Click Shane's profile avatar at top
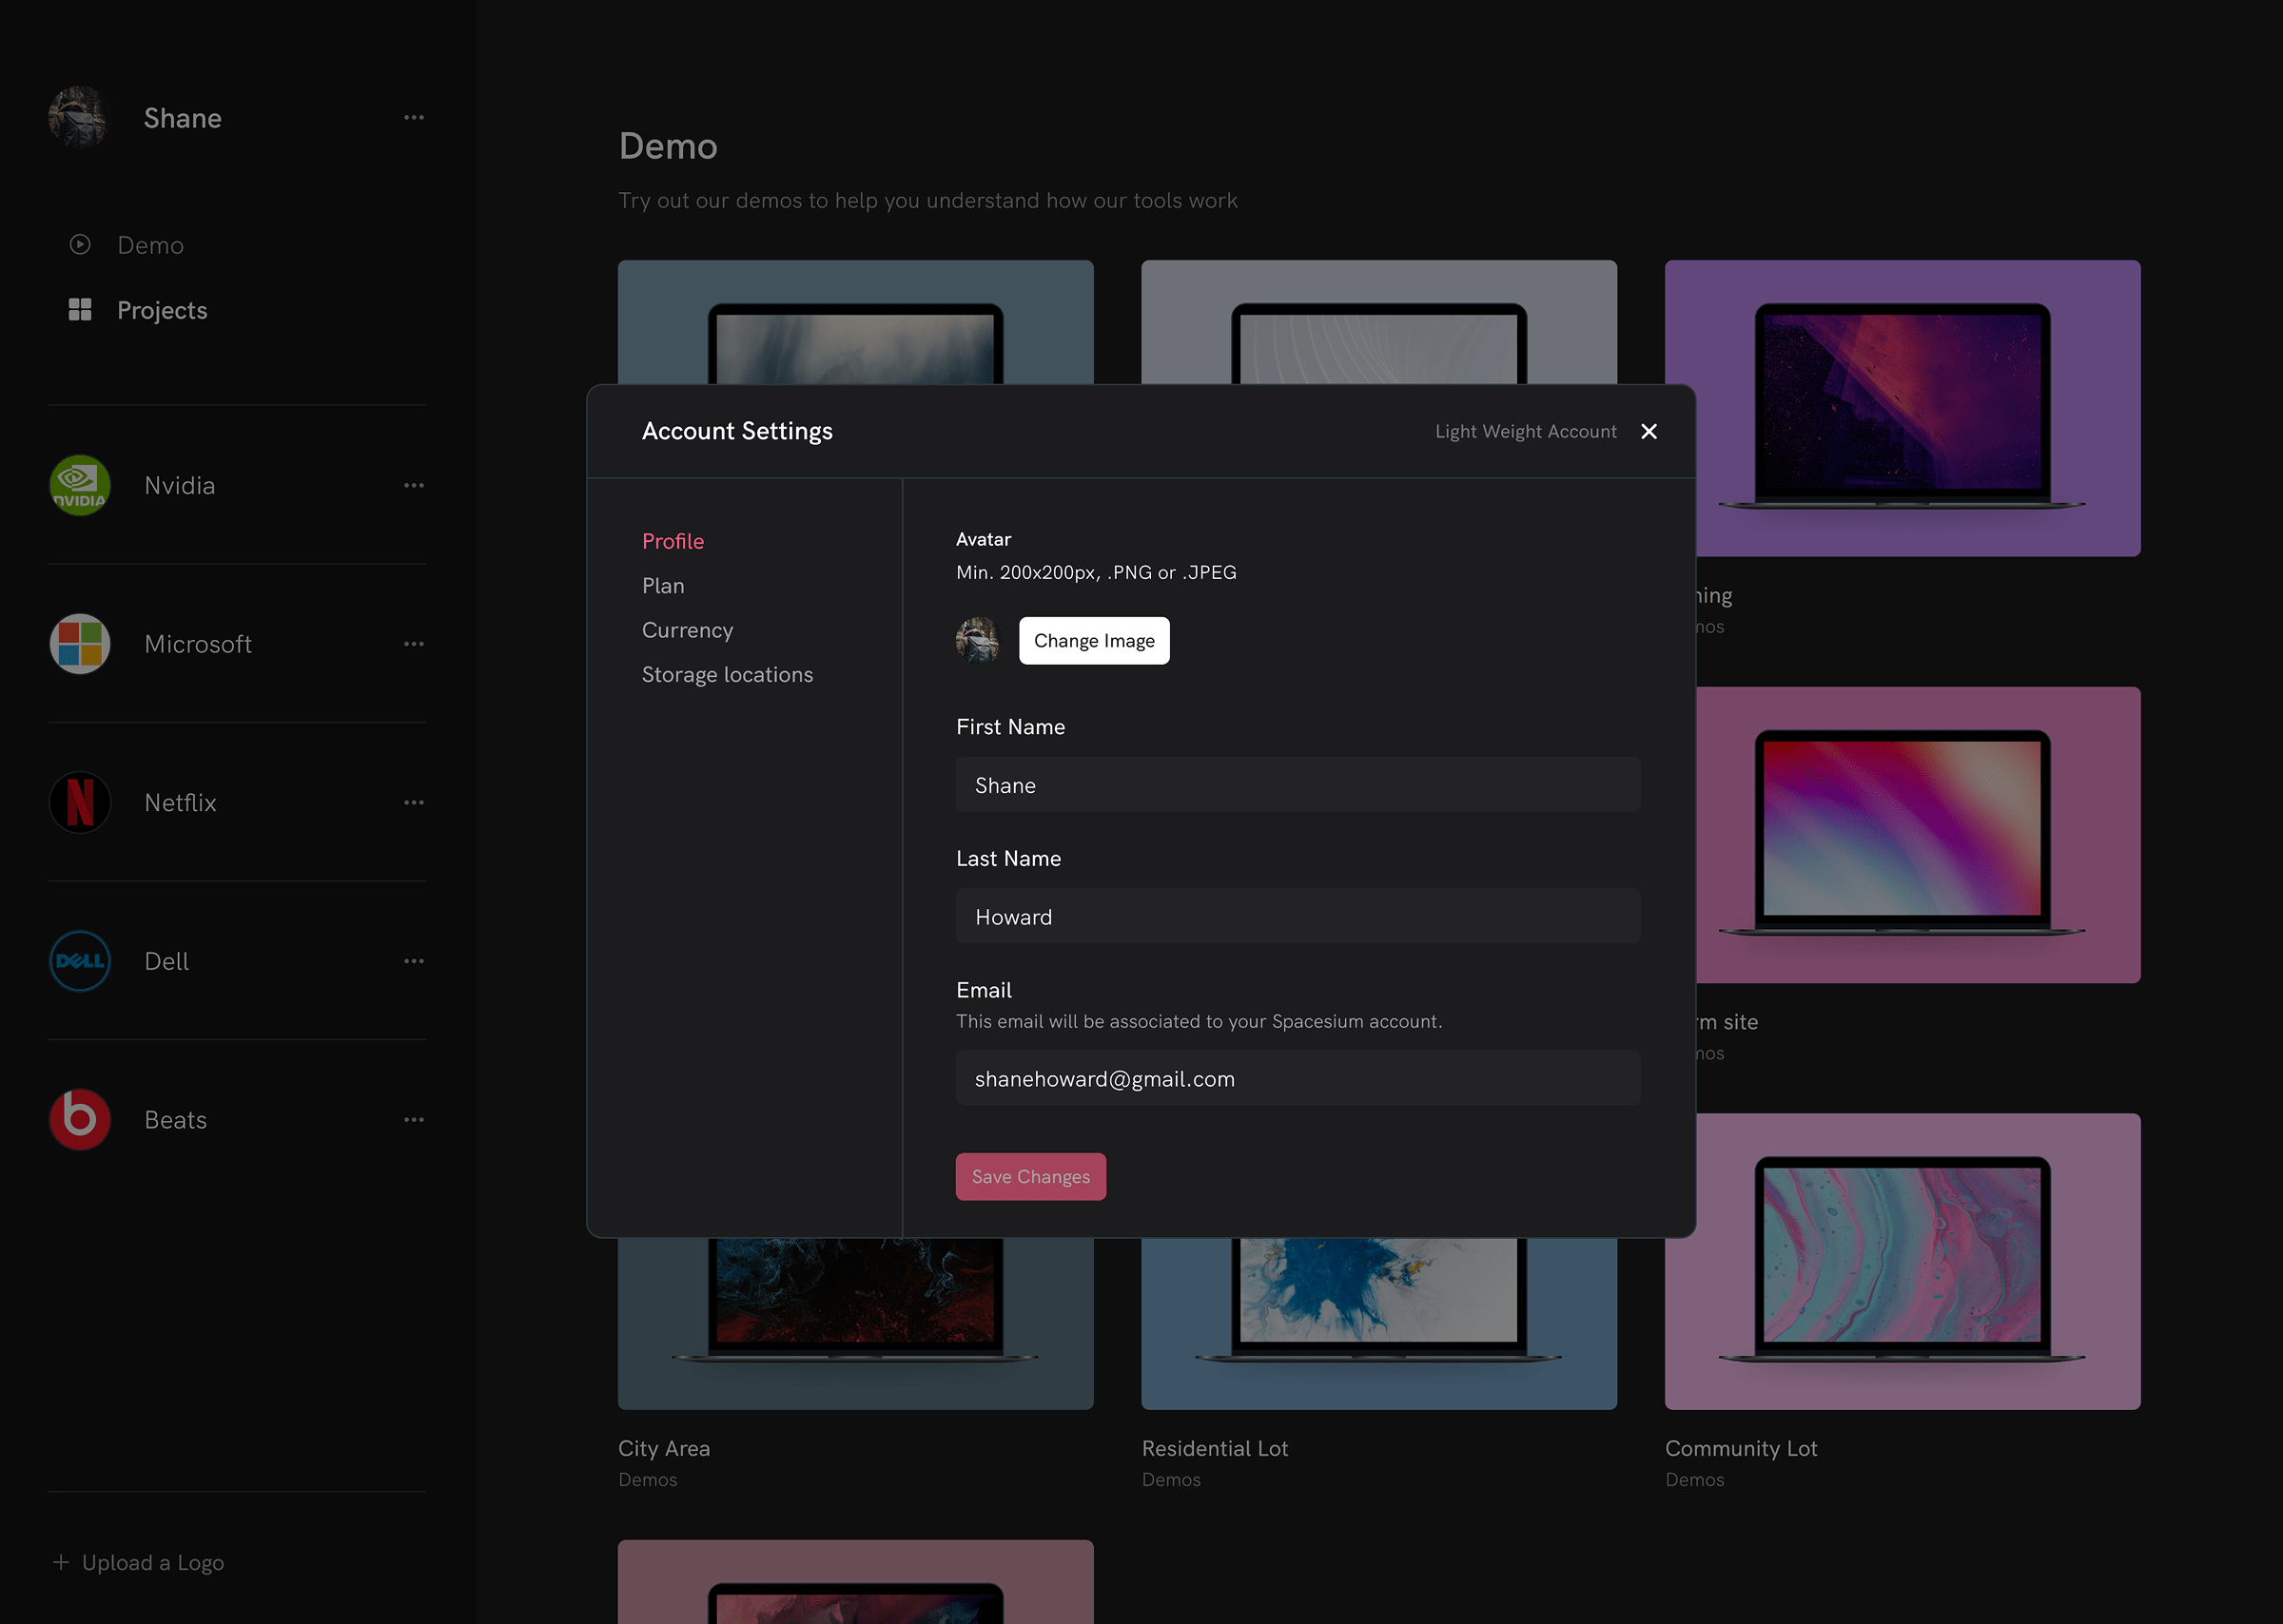This screenshot has width=2283, height=1624. tap(78, 117)
